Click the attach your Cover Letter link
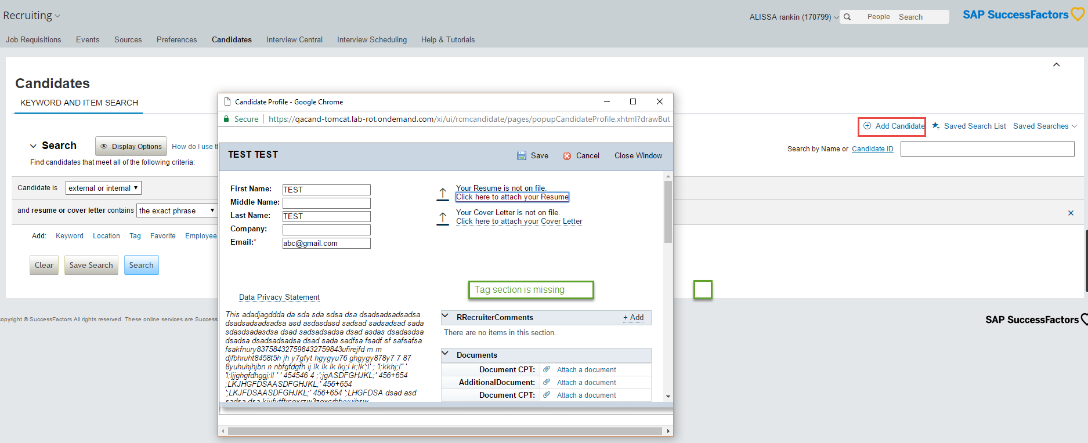 tap(519, 221)
